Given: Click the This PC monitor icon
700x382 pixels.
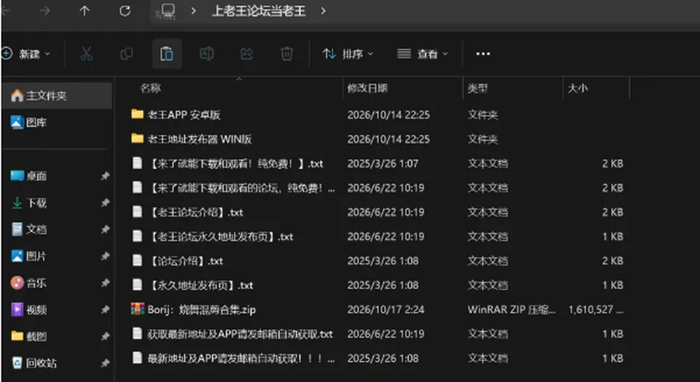Looking at the screenshot, I should pyautogui.click(x=168, y=11).
